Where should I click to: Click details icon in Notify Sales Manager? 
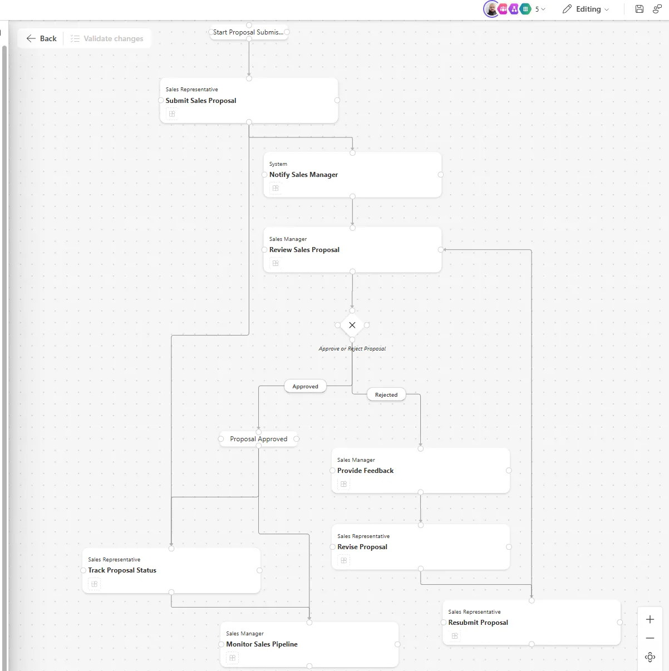point(276,188)
